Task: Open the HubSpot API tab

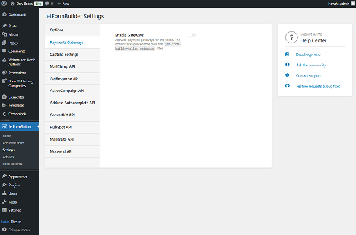Action: tap(72, 127)
